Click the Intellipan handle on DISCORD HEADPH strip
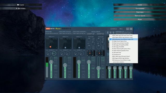 coord(79,48)
